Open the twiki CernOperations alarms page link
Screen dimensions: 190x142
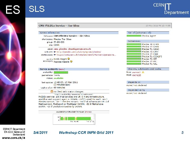[86, 55]
